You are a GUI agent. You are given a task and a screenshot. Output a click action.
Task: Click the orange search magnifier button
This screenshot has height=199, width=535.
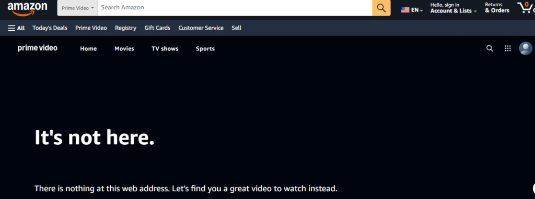[381, 8]
